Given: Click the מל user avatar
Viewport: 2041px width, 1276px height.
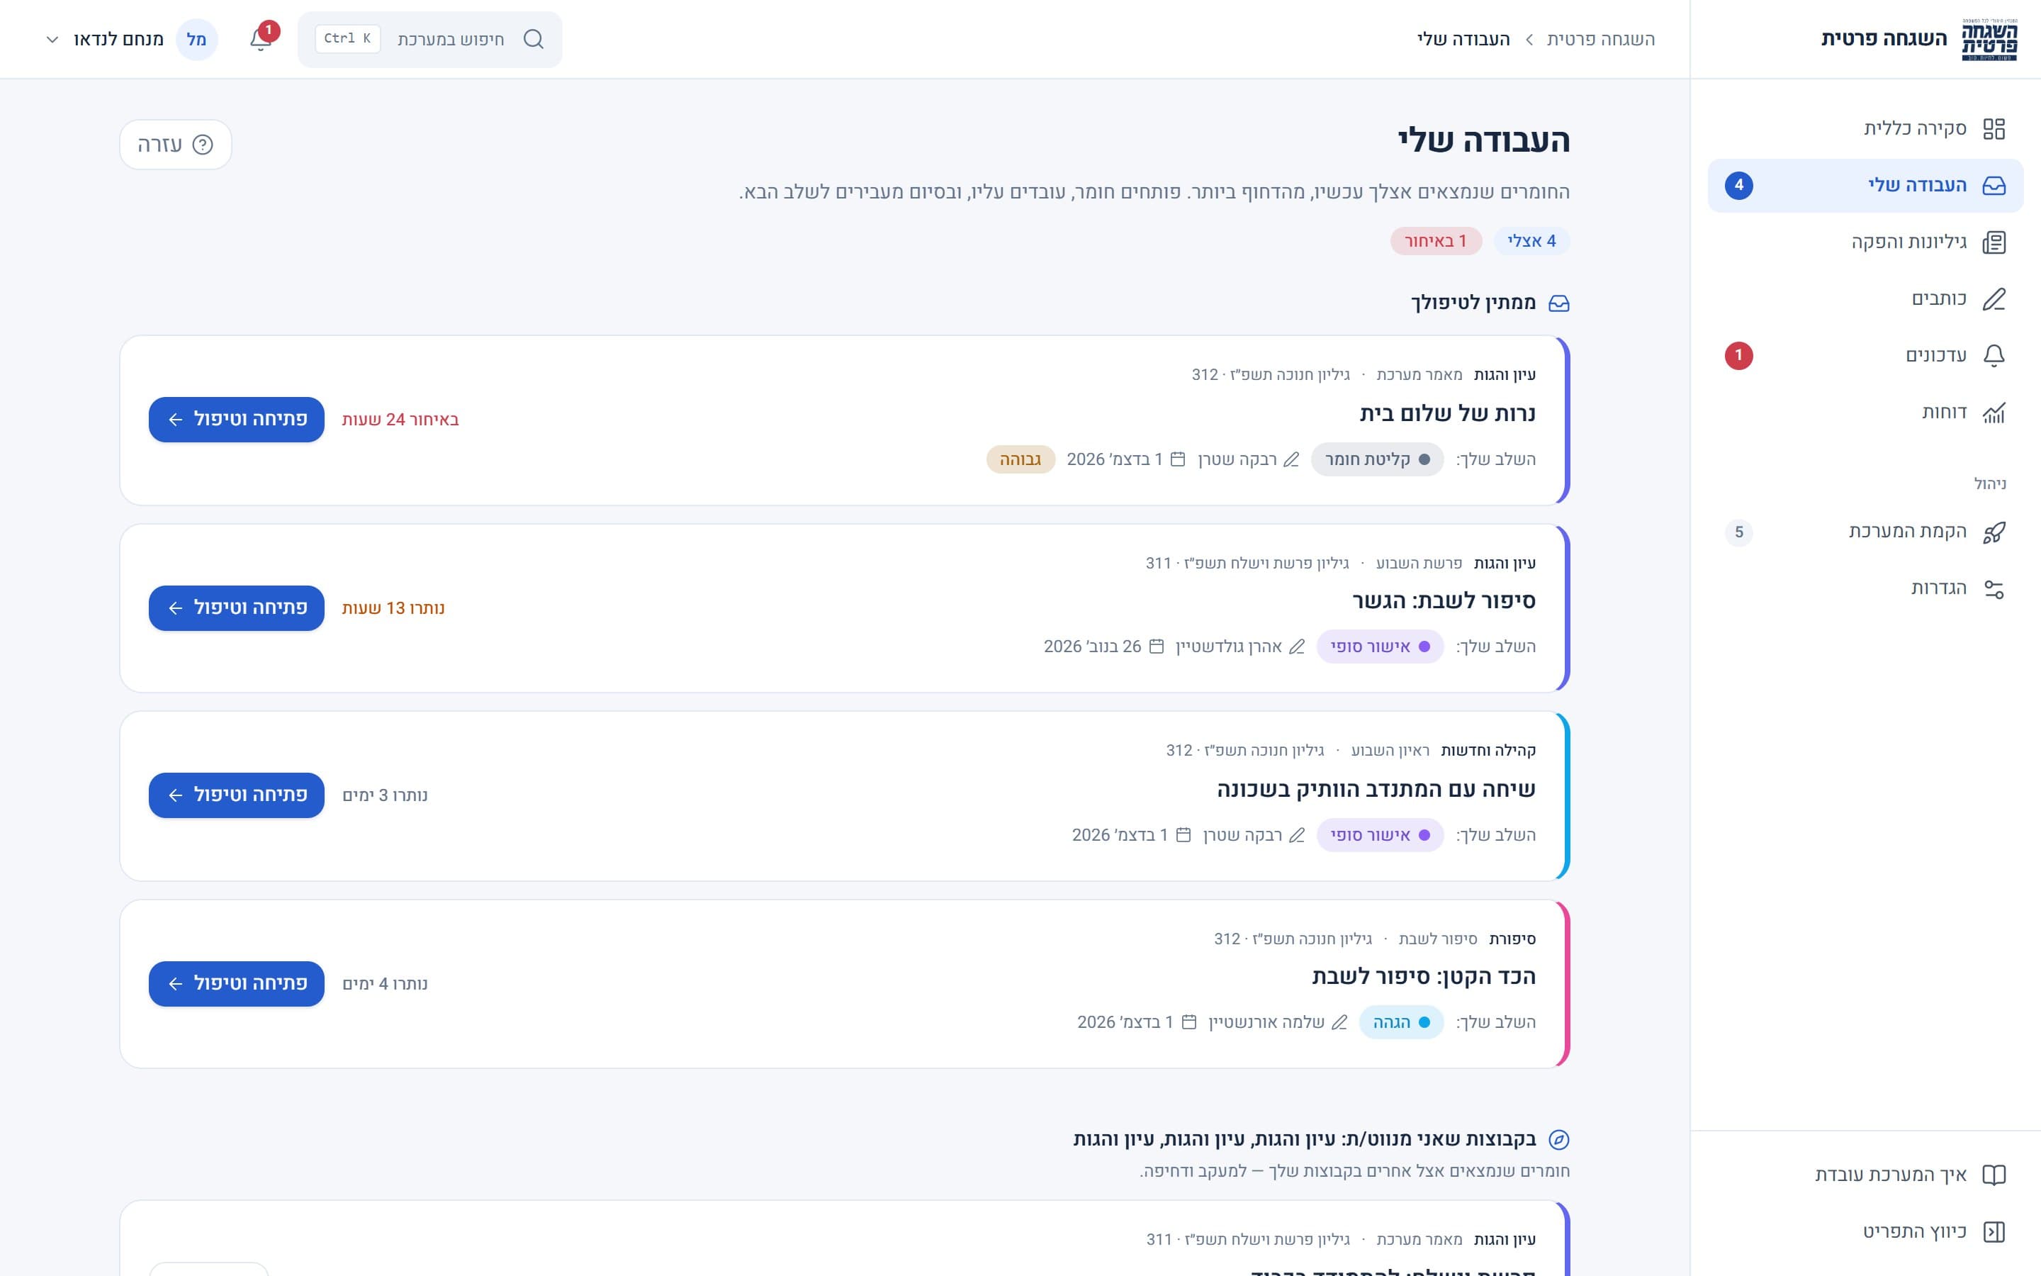Looking at the screenshot, I should [196, 40].
